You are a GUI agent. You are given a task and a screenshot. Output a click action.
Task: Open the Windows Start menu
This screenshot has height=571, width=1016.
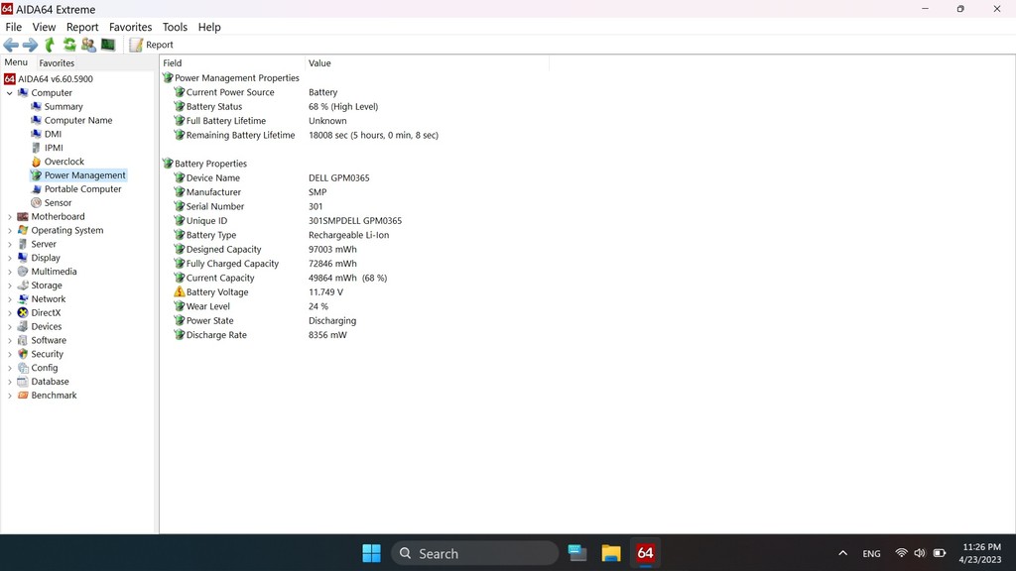pos(372,553)
